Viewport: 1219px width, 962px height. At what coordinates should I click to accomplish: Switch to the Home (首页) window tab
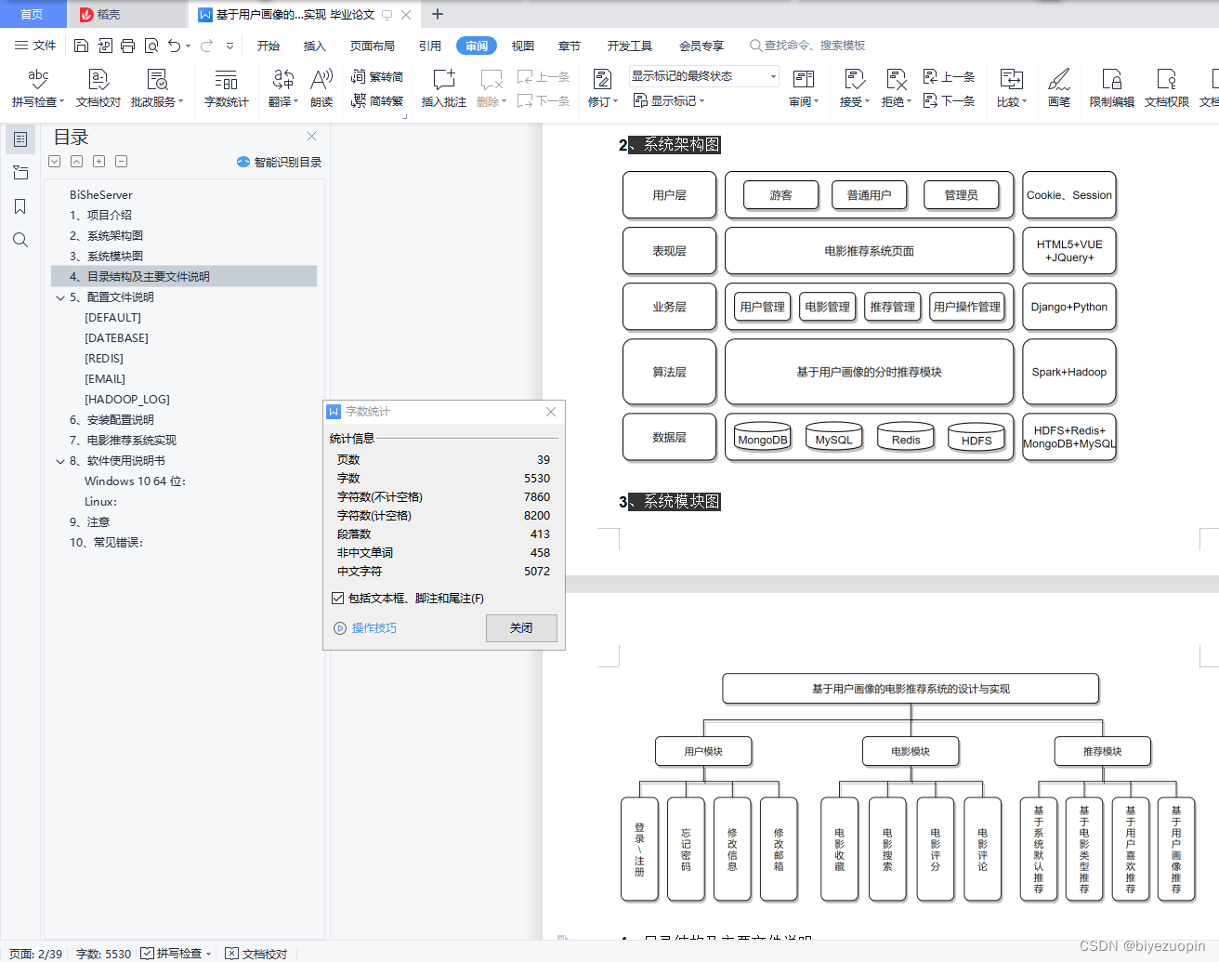tap(33, 14)
